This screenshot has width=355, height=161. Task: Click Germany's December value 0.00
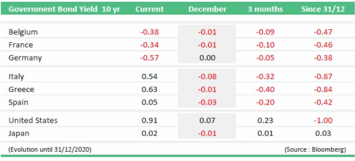click(207, 58)
